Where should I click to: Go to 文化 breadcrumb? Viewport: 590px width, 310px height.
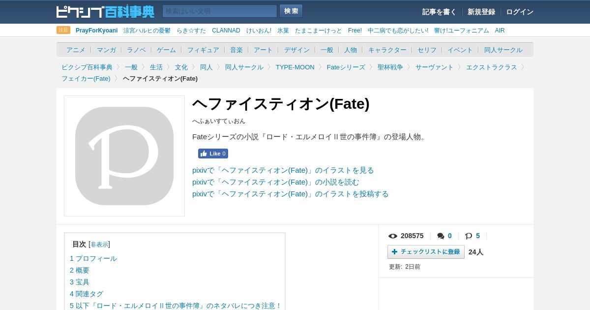[x=181, y=67]
